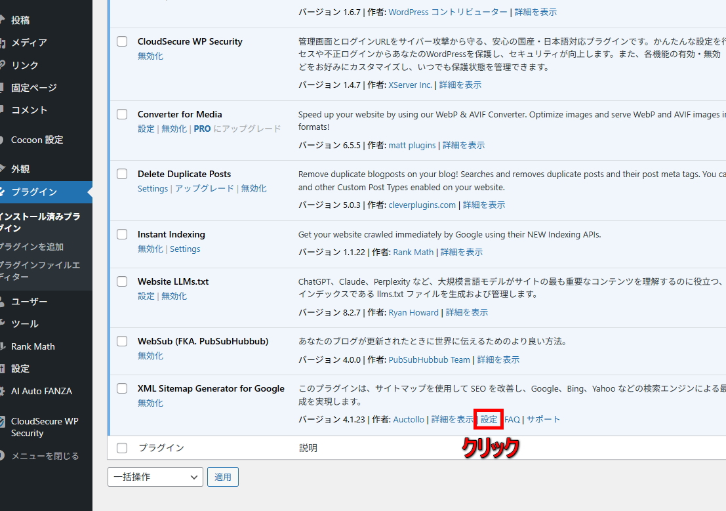The width and height of the screenshot is (726, 511).
Task: Click the Media menu icon
Action: point(3,43)
